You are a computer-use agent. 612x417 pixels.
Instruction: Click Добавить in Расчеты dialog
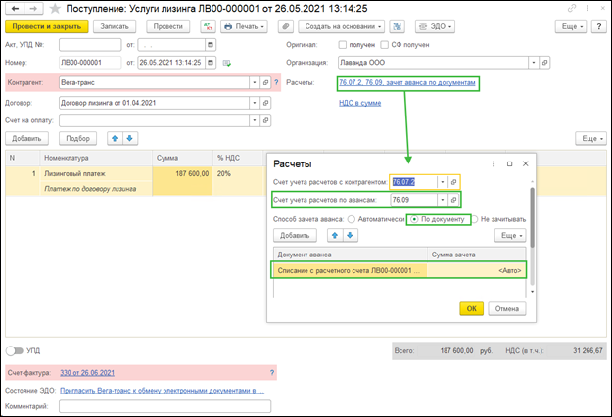pyautogui.click(x=295, y=235)
